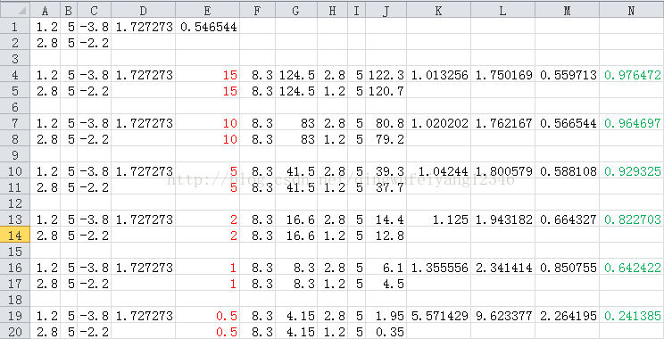Click cell containing 9.623377
Image resolution: width=664 pixels, height=339 pixels.
502,315
